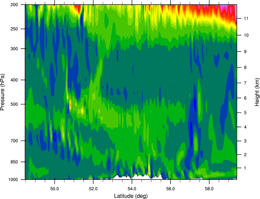Pick the 6 km height label
Screen dimensions: 260x199
coord(245,98)
